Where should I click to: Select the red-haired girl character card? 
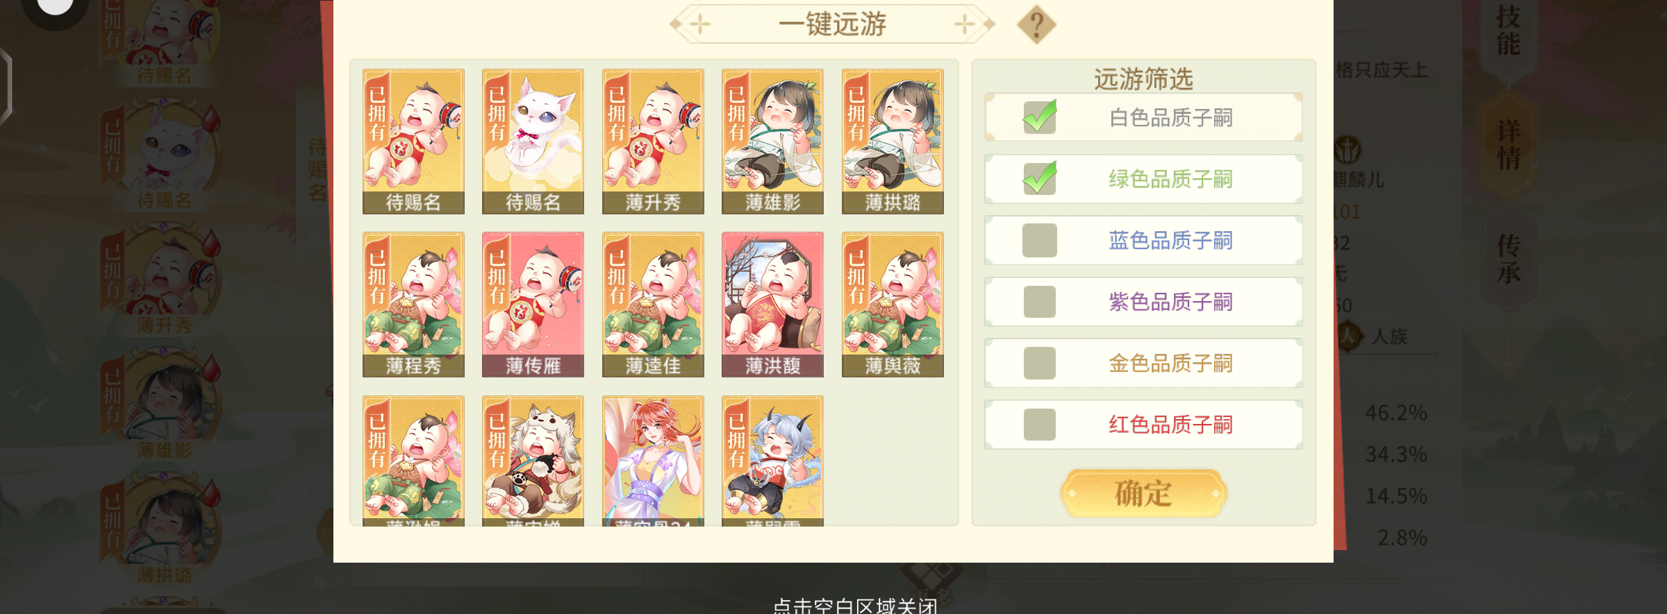[653, 461]
